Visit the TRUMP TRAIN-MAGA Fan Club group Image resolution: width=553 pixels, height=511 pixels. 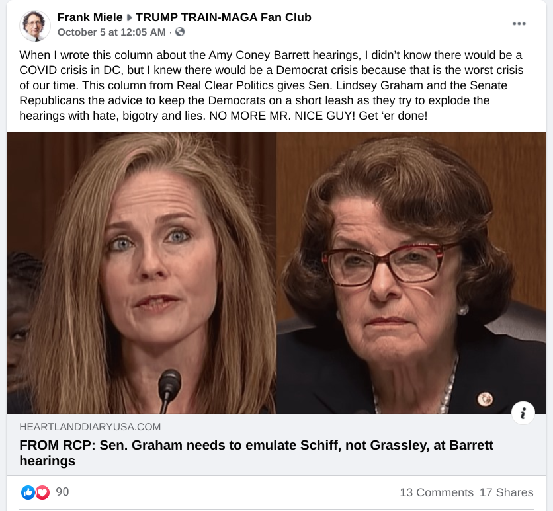click(223, 17)
